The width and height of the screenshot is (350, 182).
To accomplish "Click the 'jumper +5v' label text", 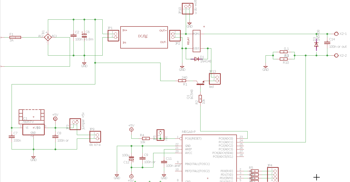I will click(x=83, y=121).
